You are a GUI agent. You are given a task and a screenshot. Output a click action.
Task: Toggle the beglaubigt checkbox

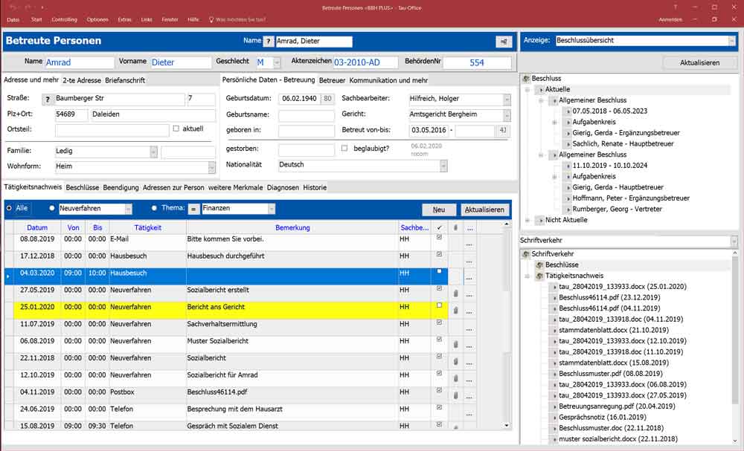pyautogui.click(x=344, y=149)
